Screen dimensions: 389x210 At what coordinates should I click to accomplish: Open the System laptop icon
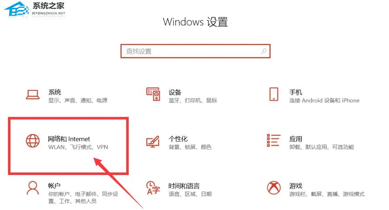[33, 95]
